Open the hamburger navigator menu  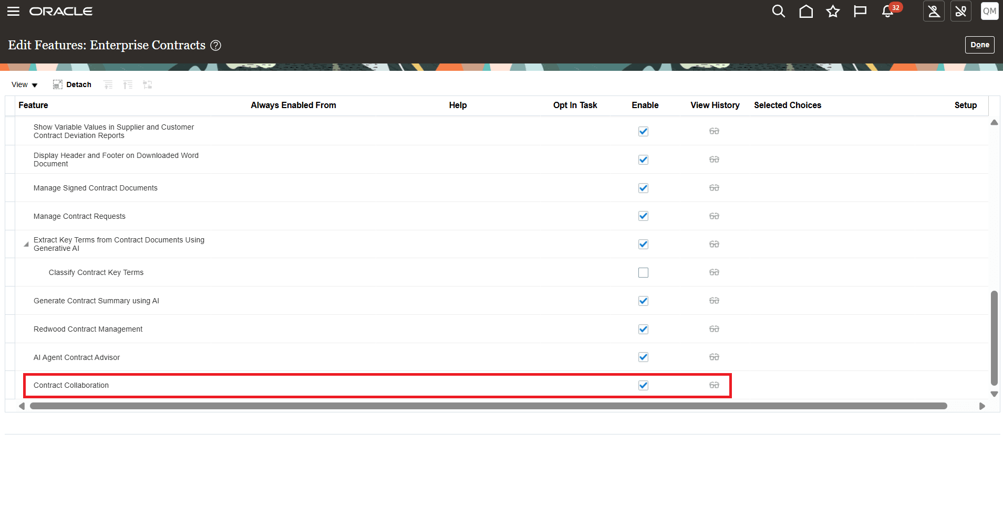[13, 11]
